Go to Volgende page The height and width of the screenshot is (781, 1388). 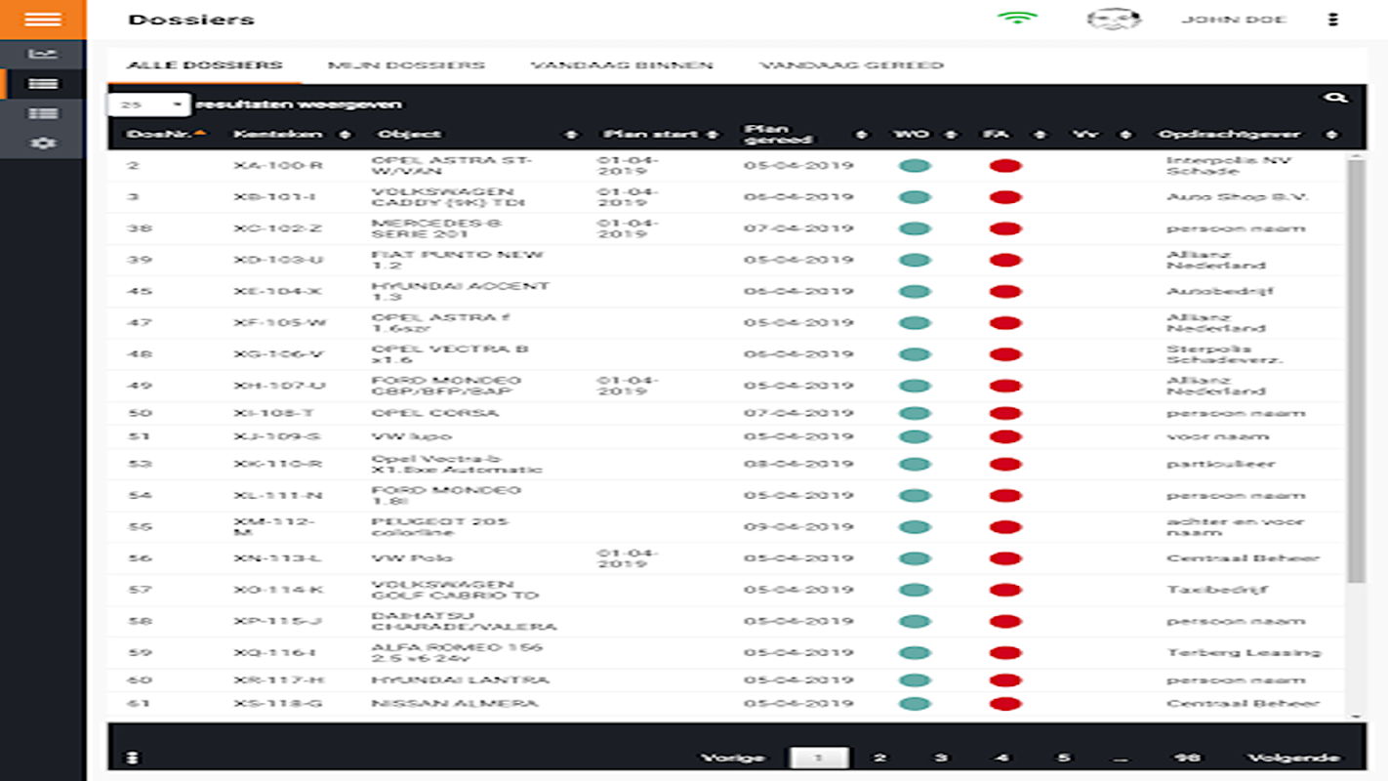(x=1293, y=758)
